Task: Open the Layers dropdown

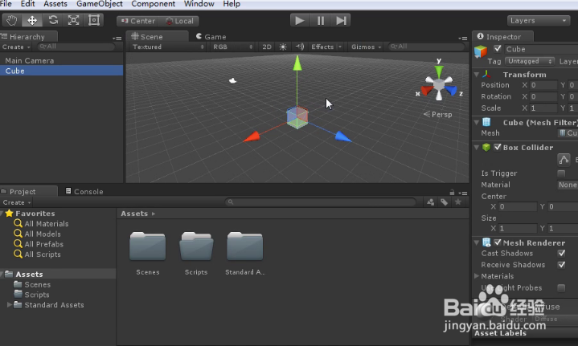Action: [x=538, y=21]
